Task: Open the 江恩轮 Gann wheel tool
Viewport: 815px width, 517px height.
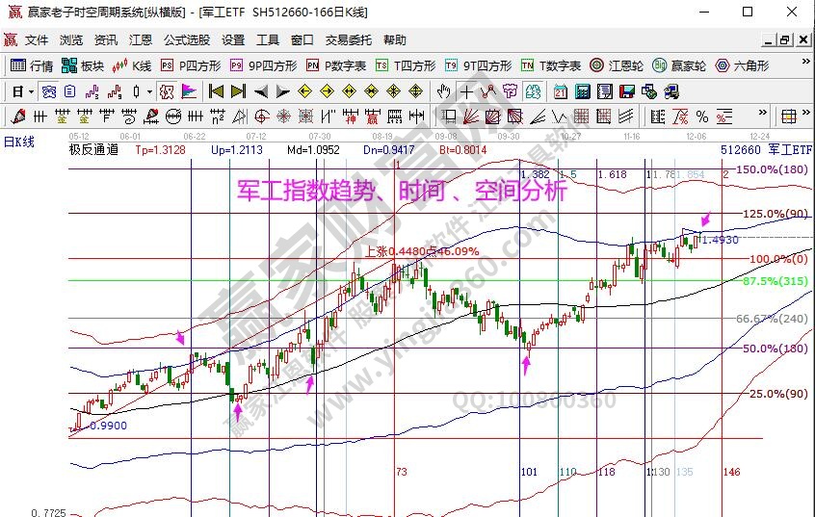Action: click(x=610, y=66)
